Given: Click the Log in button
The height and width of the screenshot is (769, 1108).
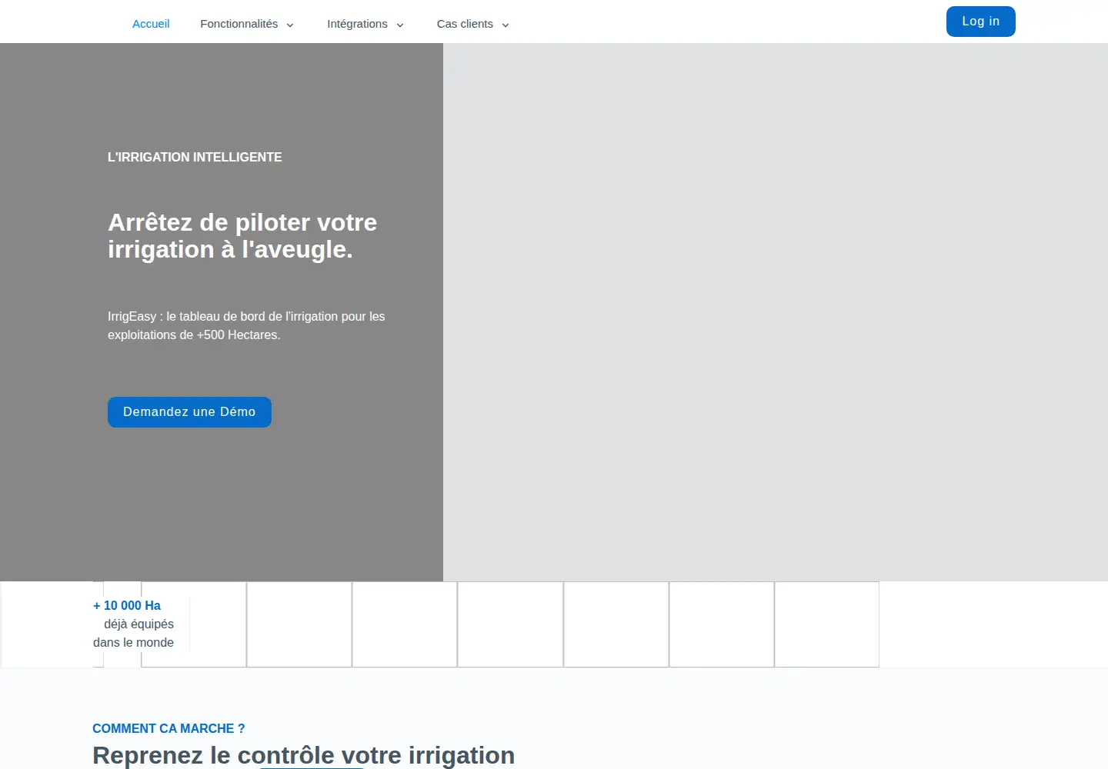Looking at the screenshot, I should [x=981, y=22].
